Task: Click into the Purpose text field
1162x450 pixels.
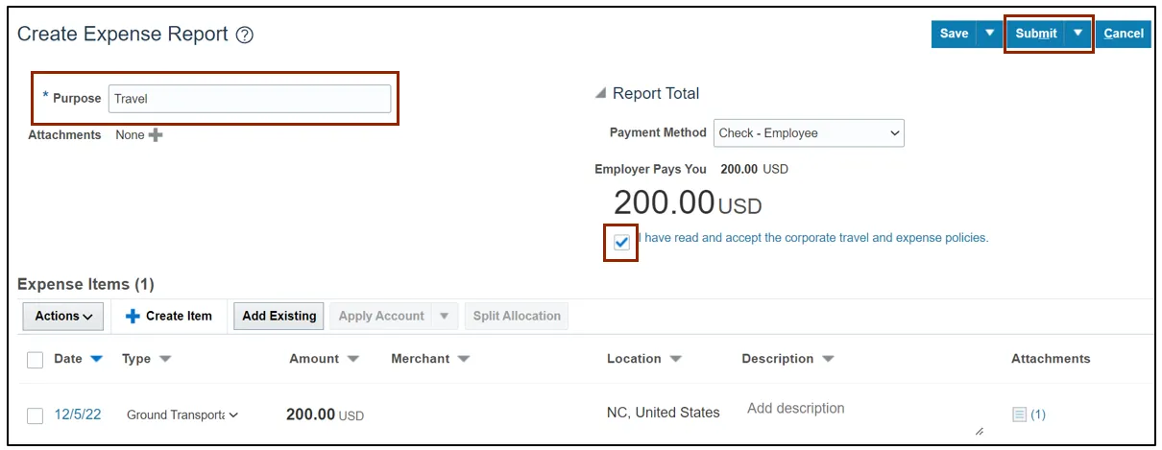Action: click(249, 99)
